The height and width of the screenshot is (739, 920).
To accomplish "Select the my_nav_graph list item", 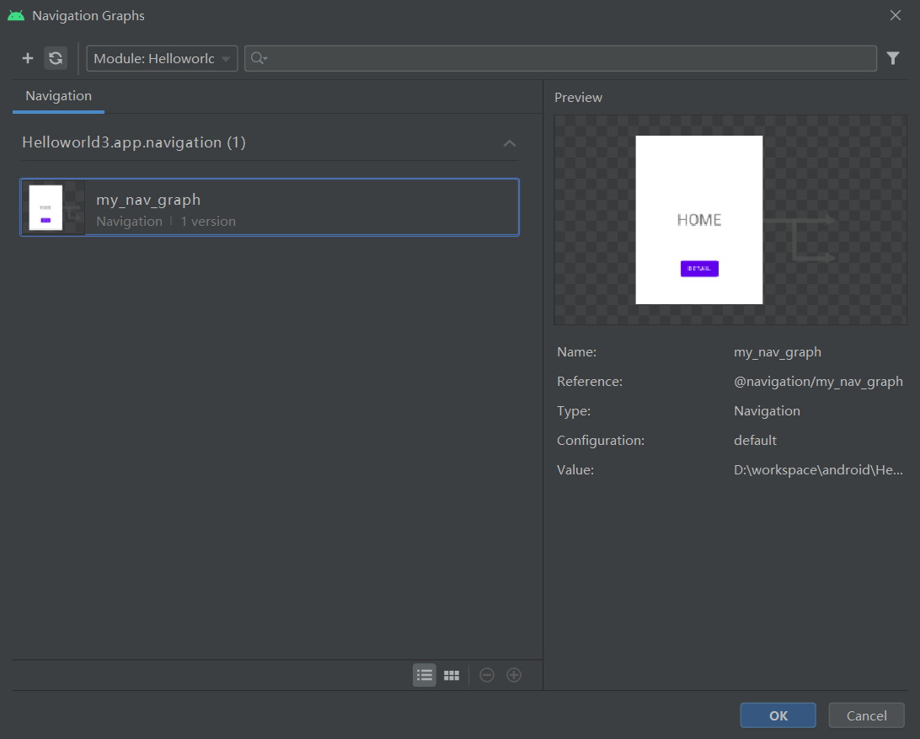I will click(270, 207).
